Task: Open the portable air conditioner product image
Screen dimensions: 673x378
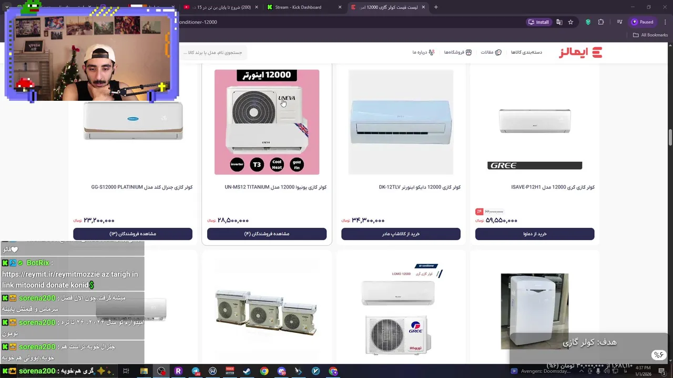Action: pyautogui.click(x=535, y=311)
